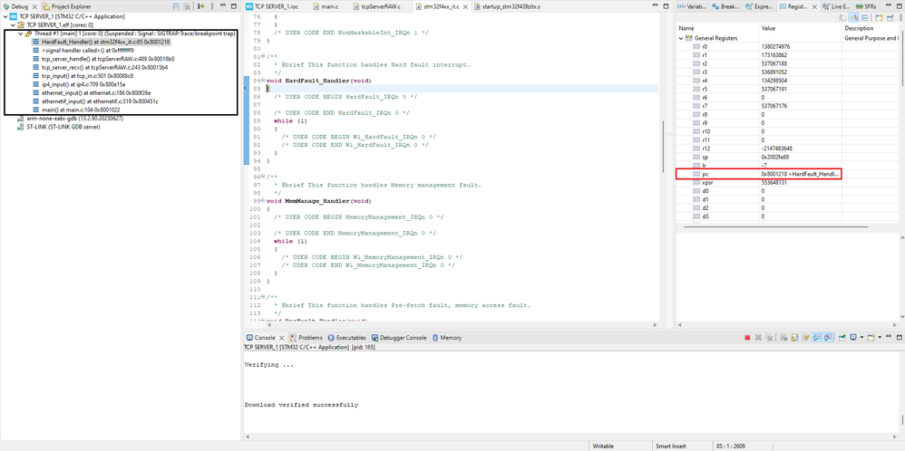Viewport: 905px width, 451px height.
Task: Click the disabled Show Type Names icon in Registers
Action: click(x=842, y=17)
